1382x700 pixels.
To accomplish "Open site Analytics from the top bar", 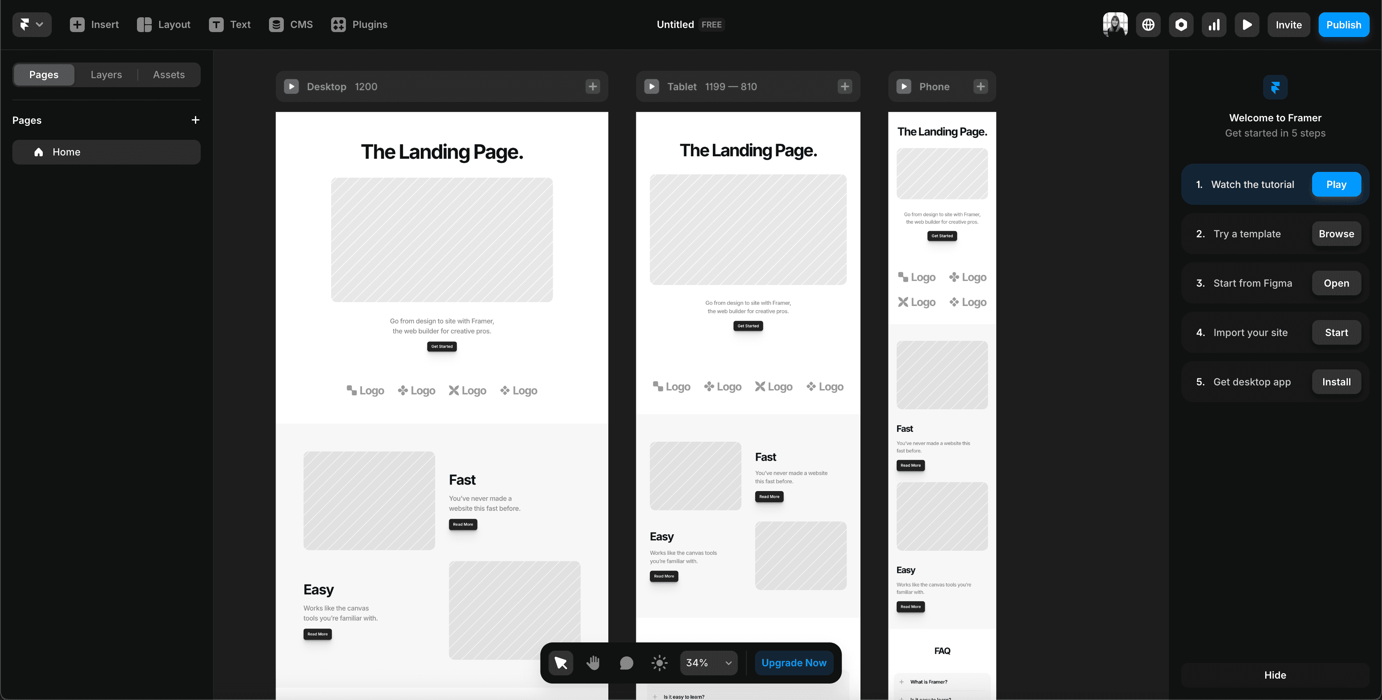I will click(x=1214, y=24).
